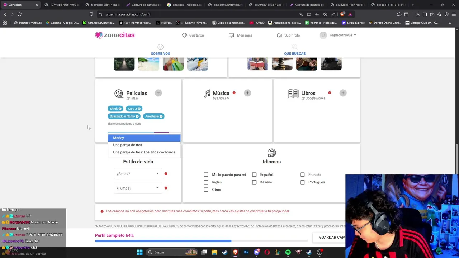Open the browser downloads icon

[x=418, y=14]
